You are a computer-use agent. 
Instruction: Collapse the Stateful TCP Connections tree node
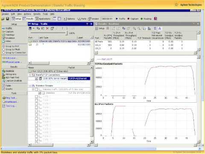coord(30,75)
